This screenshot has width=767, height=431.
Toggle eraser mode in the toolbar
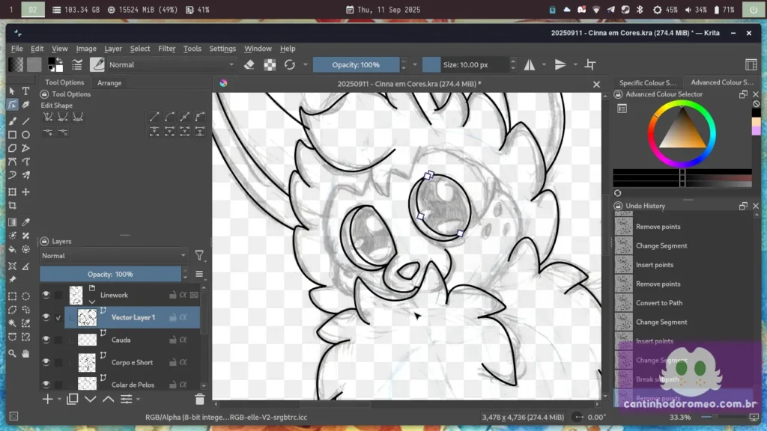(x=249, y=64)
